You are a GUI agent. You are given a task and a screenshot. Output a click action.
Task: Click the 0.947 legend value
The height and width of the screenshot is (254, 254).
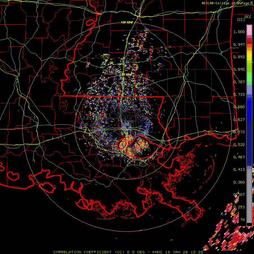pyautogui.click(x=239, y=44)
